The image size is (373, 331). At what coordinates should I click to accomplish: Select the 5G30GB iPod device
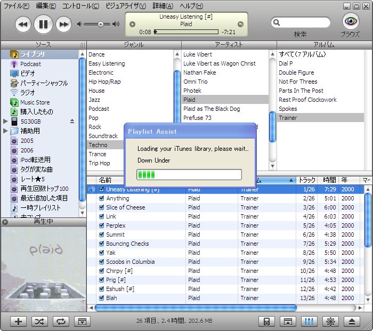26,122
